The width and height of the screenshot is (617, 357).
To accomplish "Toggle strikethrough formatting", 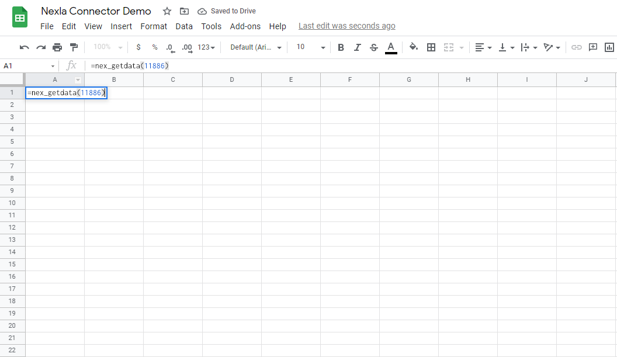I will [x=374, y=47].
